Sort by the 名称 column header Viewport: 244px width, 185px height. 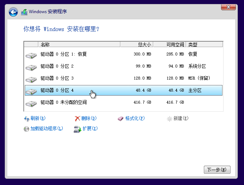coord(79,45)
